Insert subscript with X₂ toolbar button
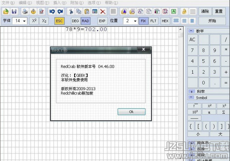 [x=44, y=21]
